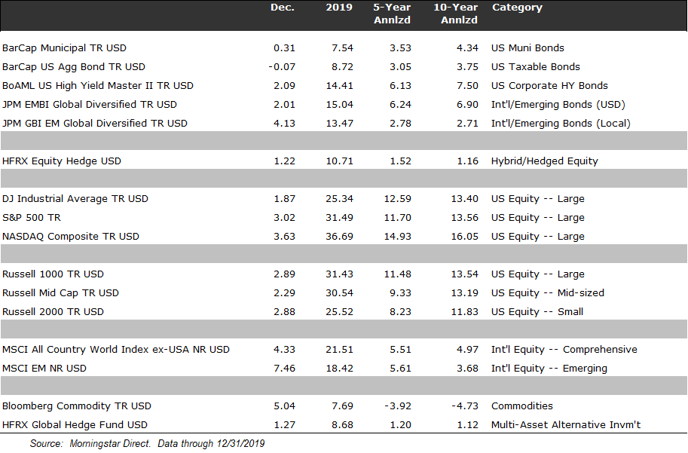Click S&P 500 2019 value 31.49
The height and width of the screenshot is (453, 688).
[x=339, y=218]
